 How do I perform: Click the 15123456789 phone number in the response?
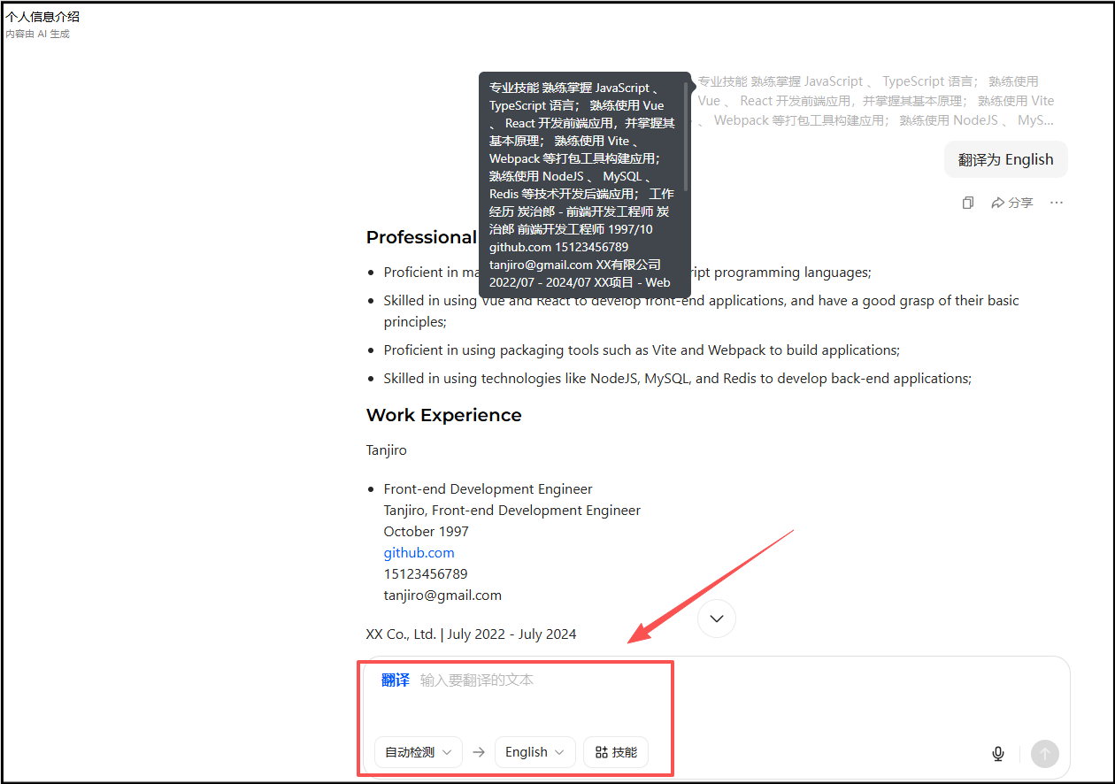coord(426,573)
